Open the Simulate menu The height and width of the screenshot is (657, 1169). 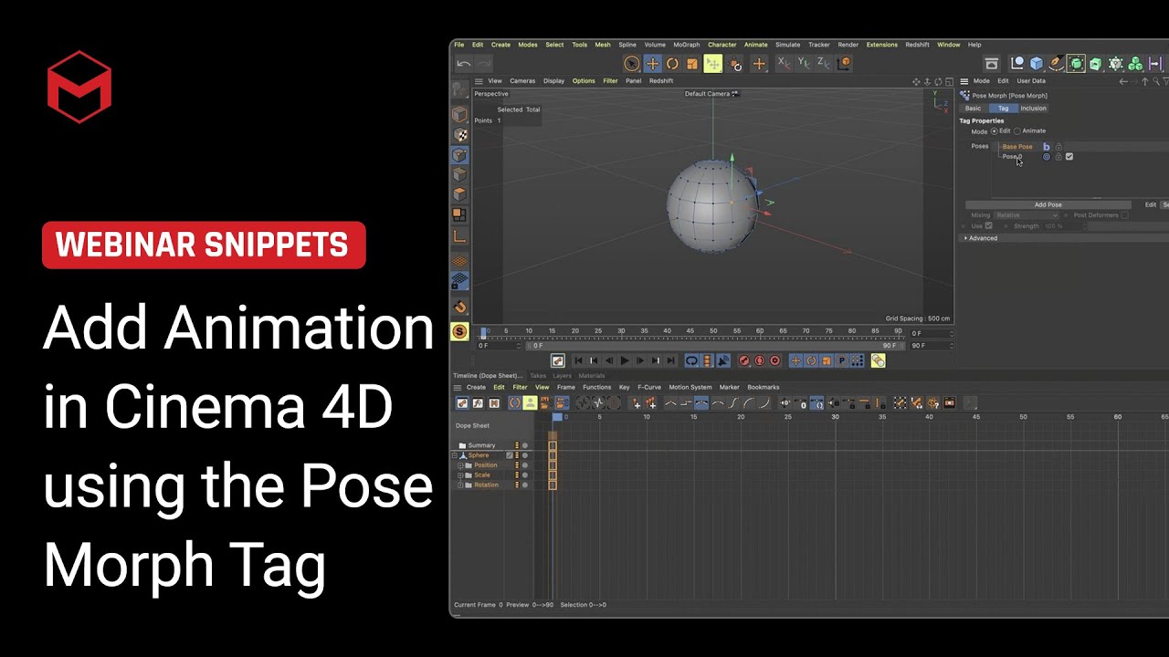pos(787,45)
